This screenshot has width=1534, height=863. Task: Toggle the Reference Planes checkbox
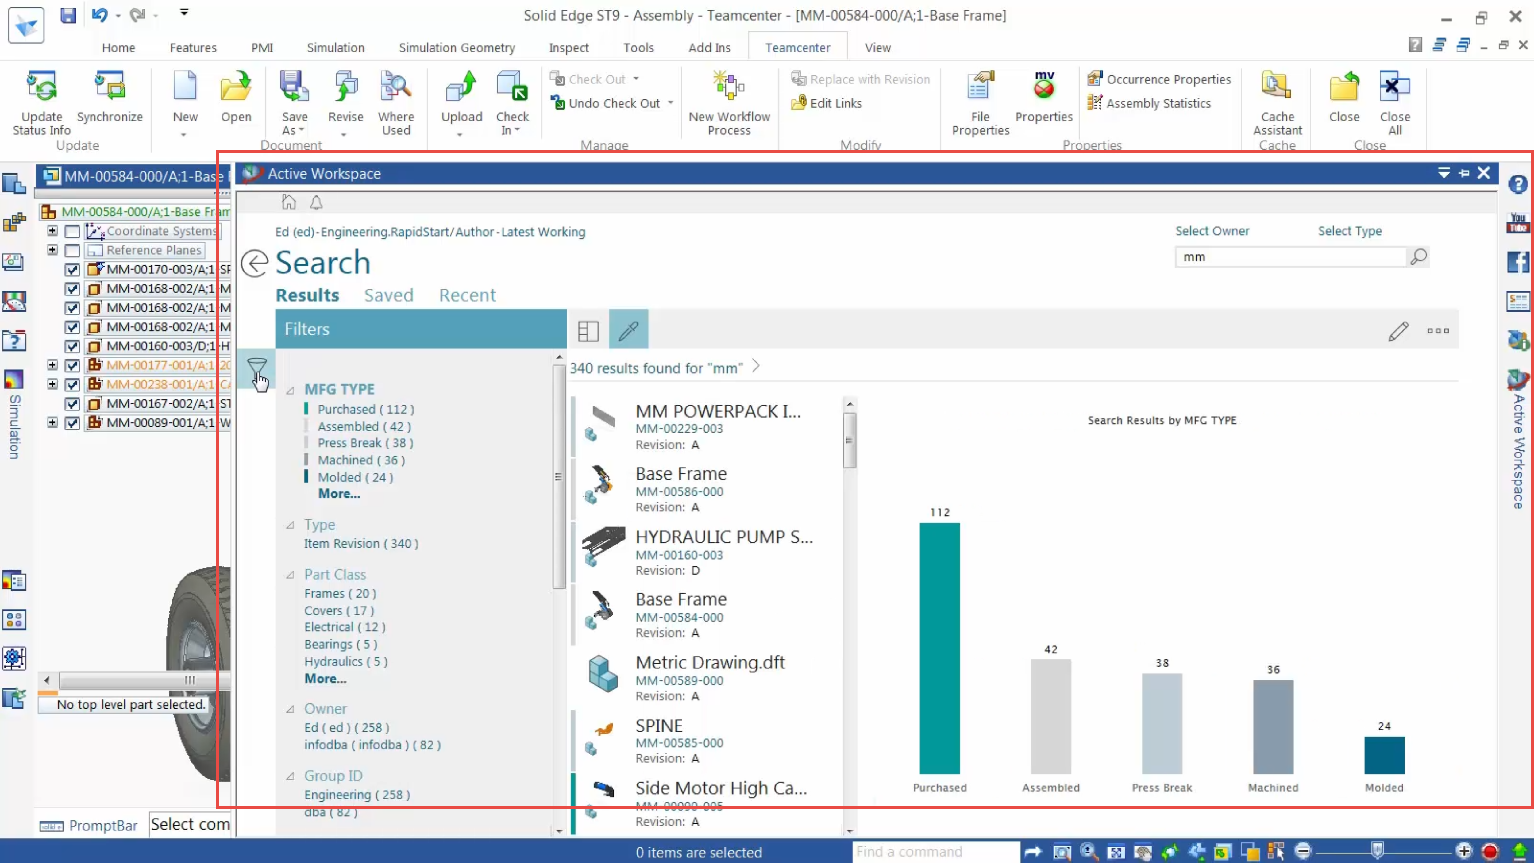[72, 250]
